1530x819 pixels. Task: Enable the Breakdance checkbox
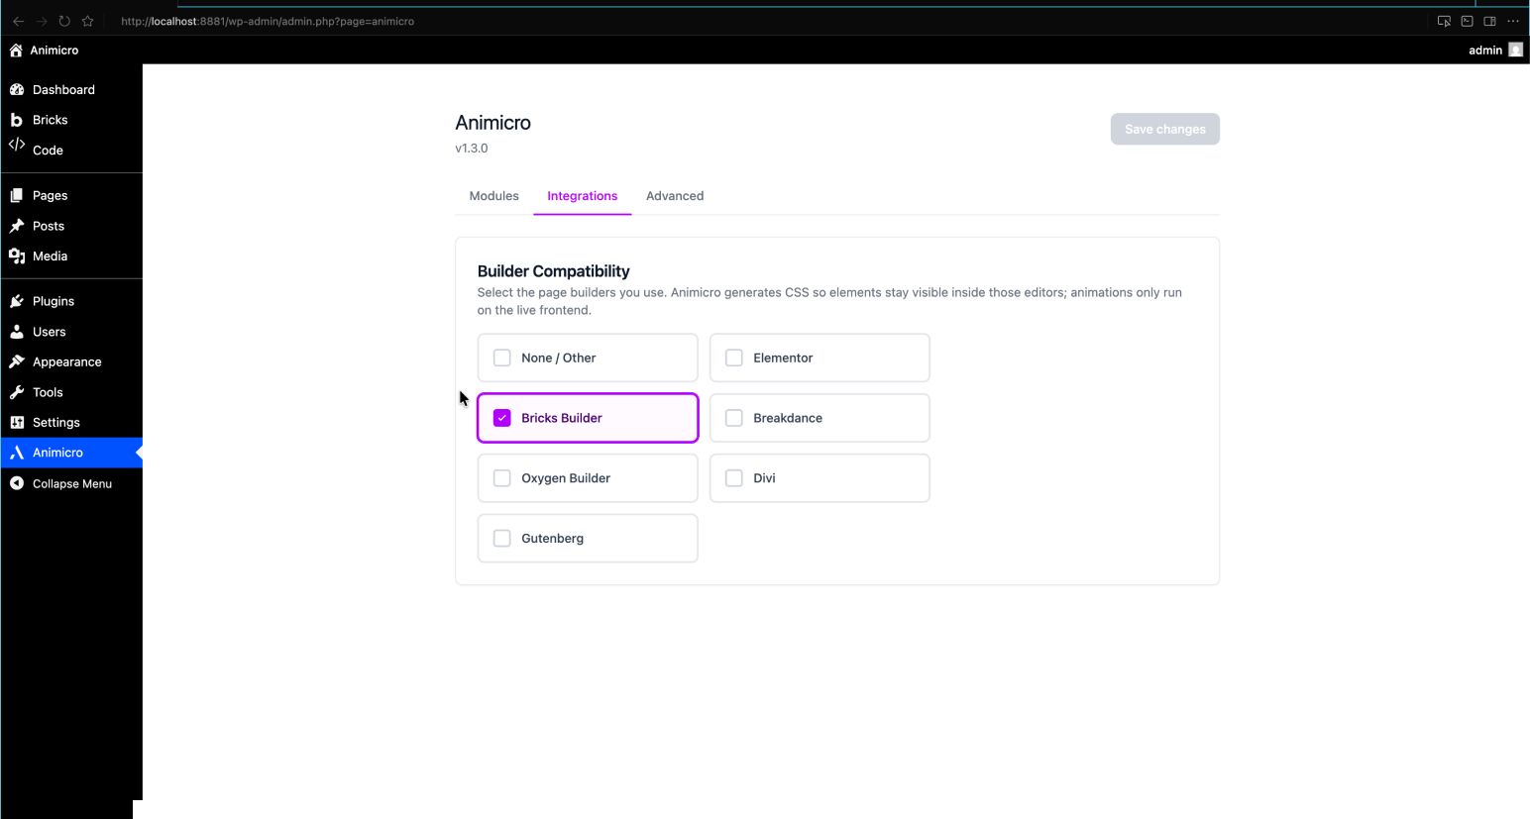tap(734, 418)
